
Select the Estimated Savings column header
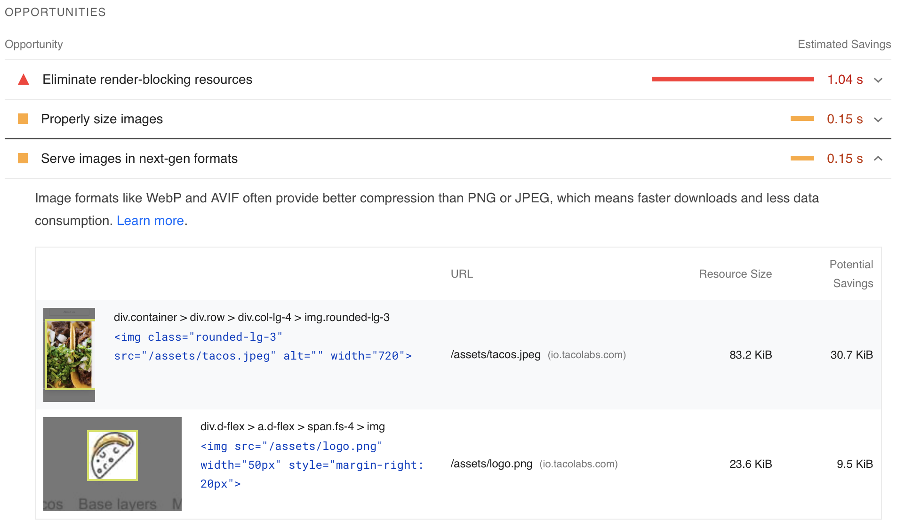(844, 44)
